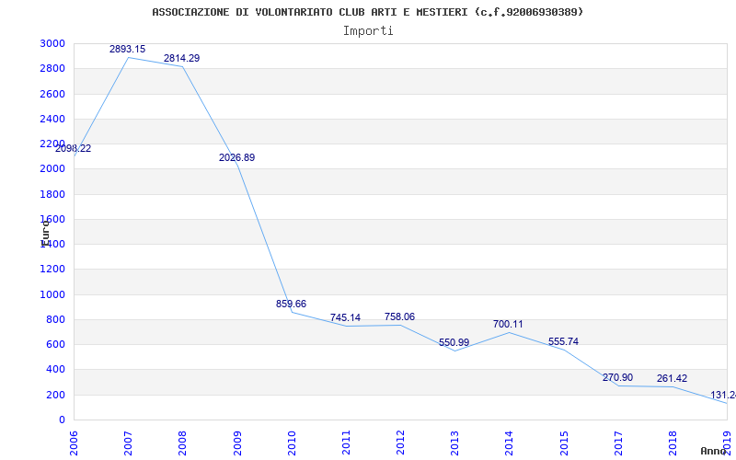Select the 270.90 data label
This screenshot has height=460, width=736.
617,377
